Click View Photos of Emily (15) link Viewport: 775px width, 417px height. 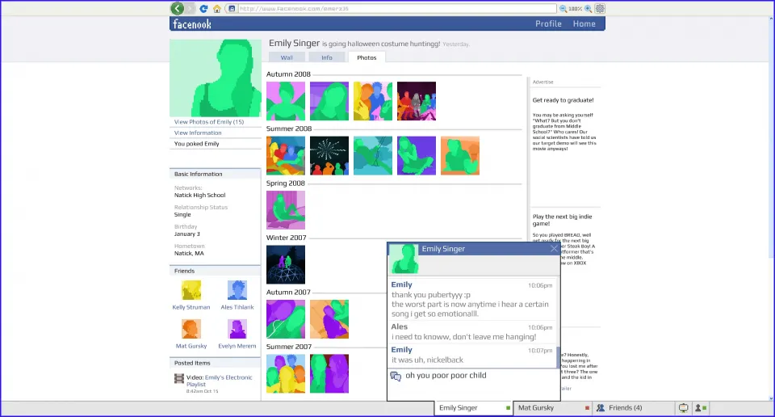(209, 122)
